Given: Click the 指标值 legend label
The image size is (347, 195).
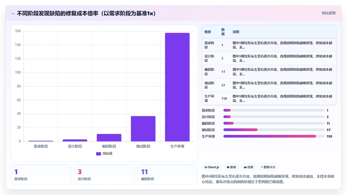Looking at the screenshot, I should pos(107,154).
